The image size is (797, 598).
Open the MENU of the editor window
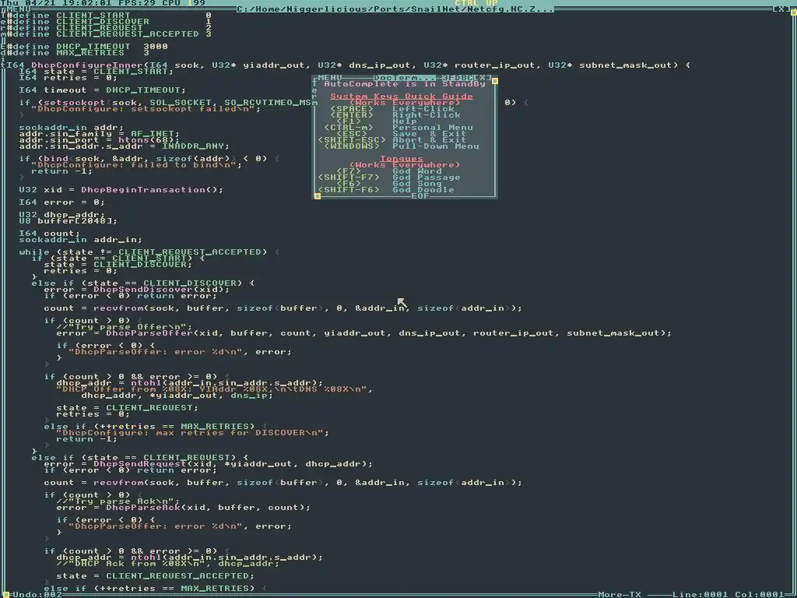click(19, 9)
